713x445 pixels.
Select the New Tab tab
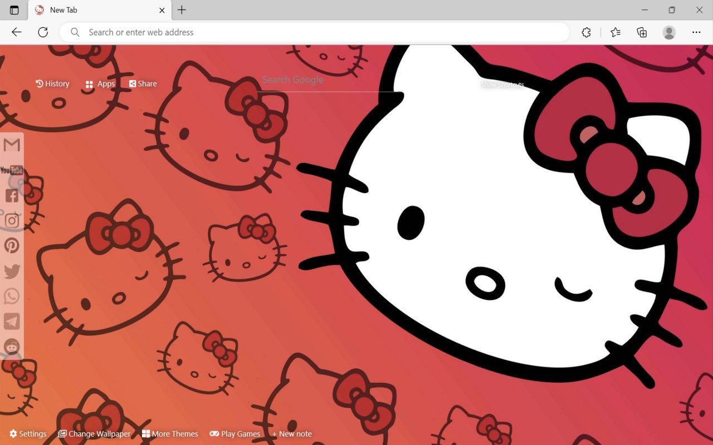(x=100, y=10)
